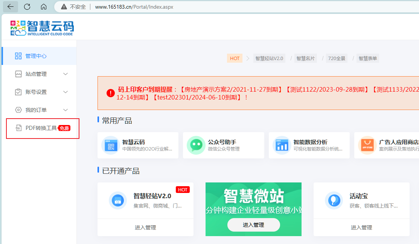This screenshot has width=419, height=244.
Task: Go to browser home page icon
Action: 44,7
